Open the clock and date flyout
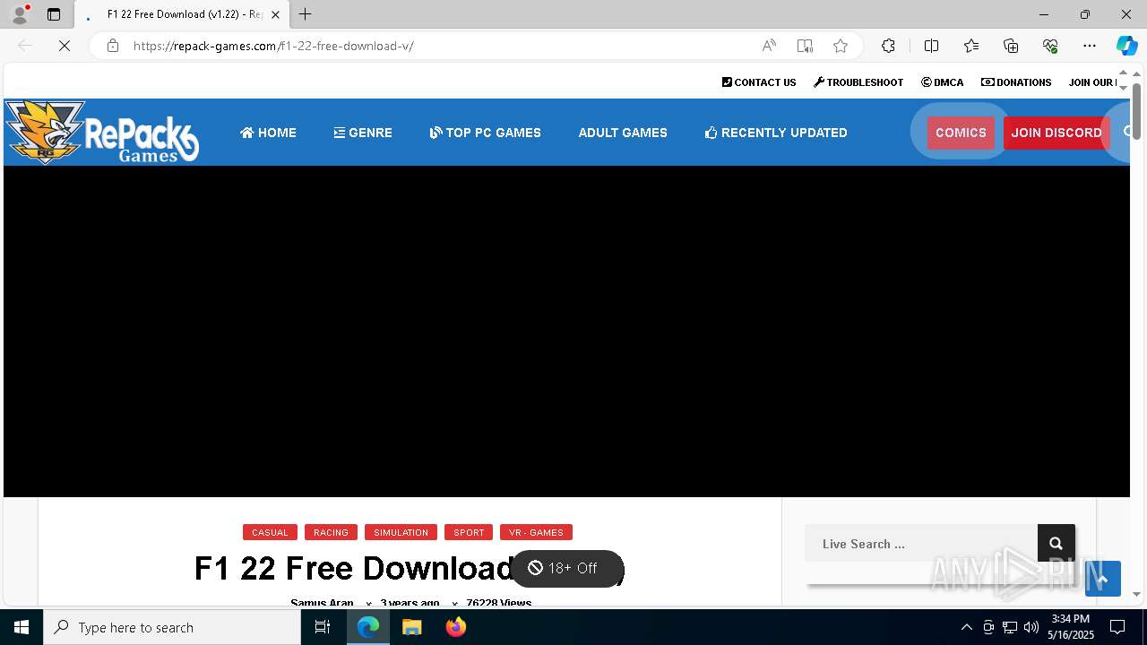Viewport: 1147px width, 645px height. (1071, 627)
